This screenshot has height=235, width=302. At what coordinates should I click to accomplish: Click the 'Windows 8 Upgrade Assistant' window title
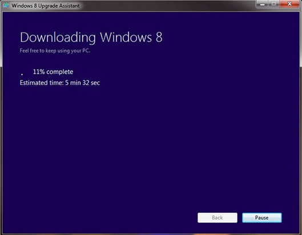pos(46,6)
